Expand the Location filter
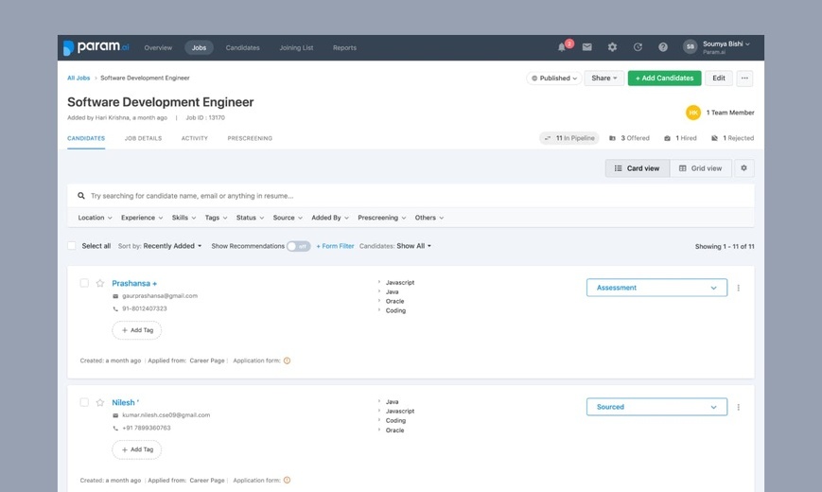The width and height of the screenshot is (822, 492). 95,218
